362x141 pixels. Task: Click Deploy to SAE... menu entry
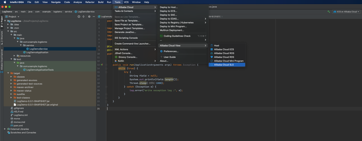(183, 15)
